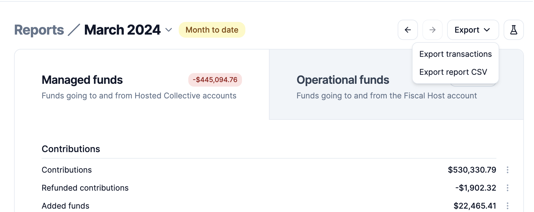Click the Refunded contributions row label
The width and height of the screenshot is (534, 212).
coord(85,188)
